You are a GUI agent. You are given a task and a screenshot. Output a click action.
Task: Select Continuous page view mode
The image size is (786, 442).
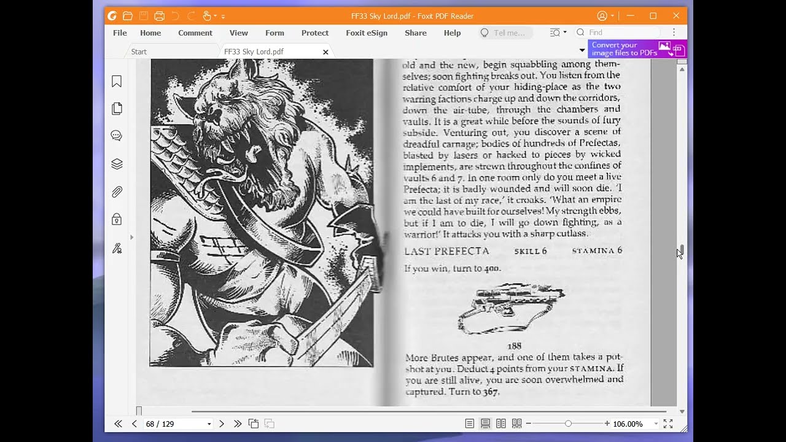tap(485, 424)
